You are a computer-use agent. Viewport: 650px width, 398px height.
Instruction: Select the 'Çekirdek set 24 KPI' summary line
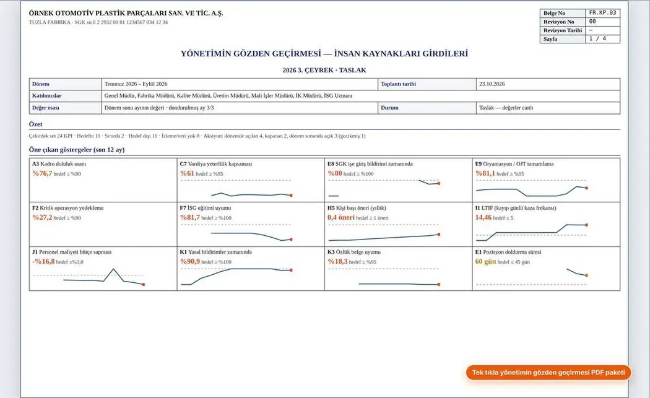coord(197,136)
